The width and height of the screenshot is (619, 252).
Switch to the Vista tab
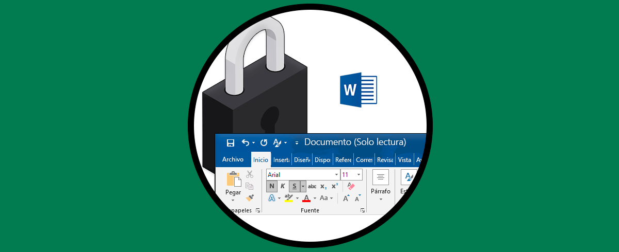404,159
